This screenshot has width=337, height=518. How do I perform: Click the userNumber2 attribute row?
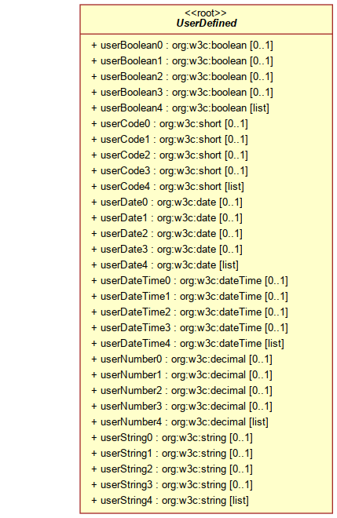182,391
